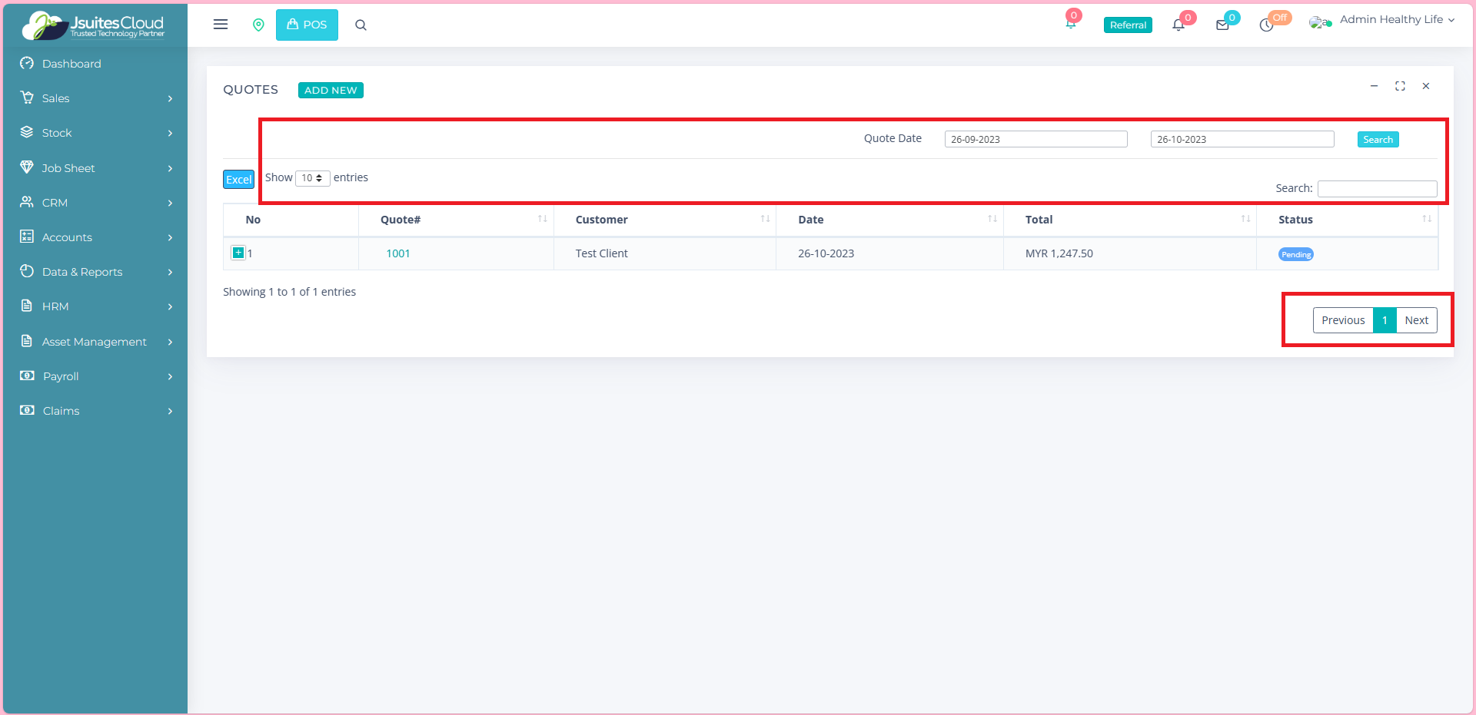Open Dashboard from the sidebar
Screen dimensions: 1476x715
pyautogui.click(x=71, y=64)
